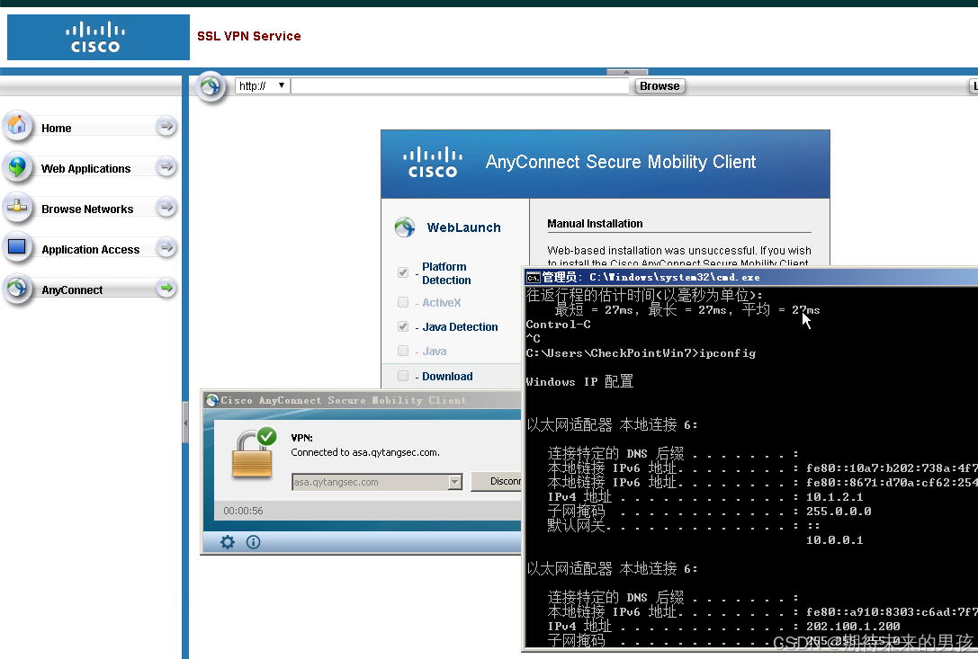Click the WebLaunch heading
This screenshot has width=978, height=659.
pos(463,227)
